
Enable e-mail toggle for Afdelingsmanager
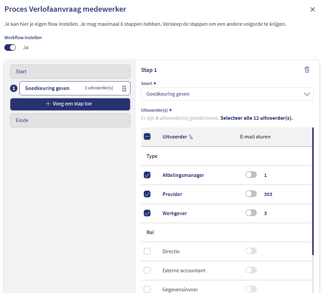point(251,175)
